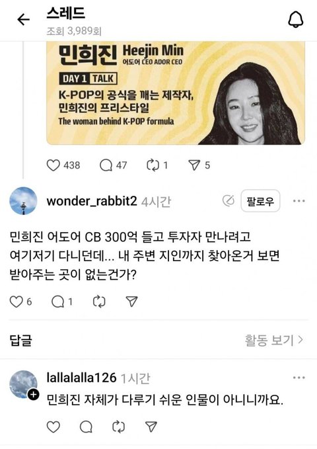This screenshot has width=317, height=449.
Task: Open the wonder_rabbit2 username link
Action: click(92, 201)
